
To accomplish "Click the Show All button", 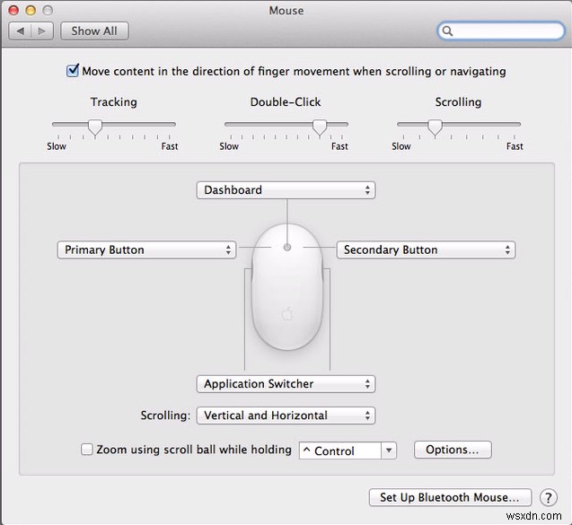I will click(94, 31).
